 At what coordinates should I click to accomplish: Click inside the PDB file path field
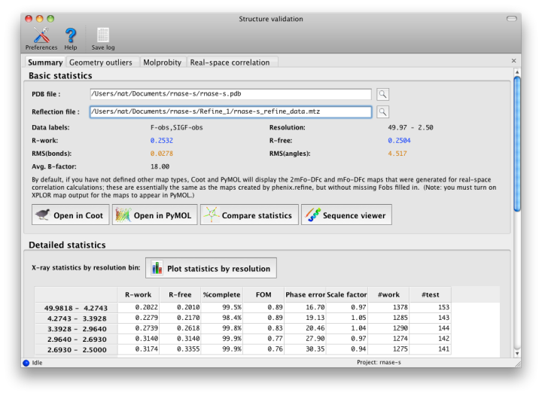[230, 94]
